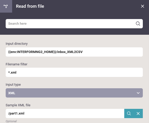
Task: Open the XML input type dropdown
Action: coord(74,93)
